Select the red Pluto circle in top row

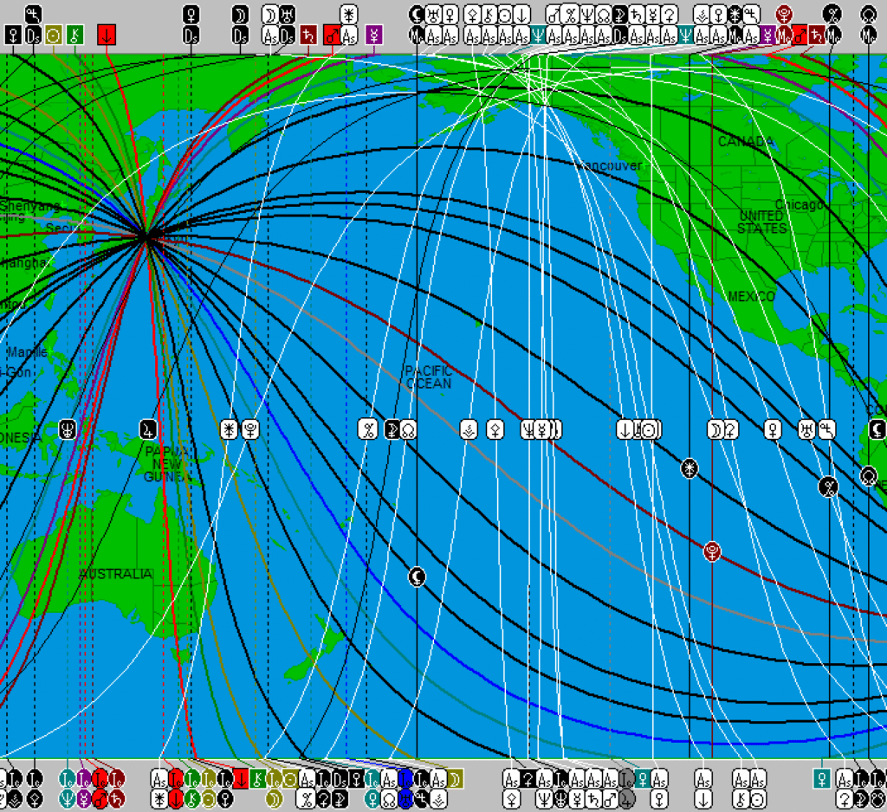[x=784, y=14]
